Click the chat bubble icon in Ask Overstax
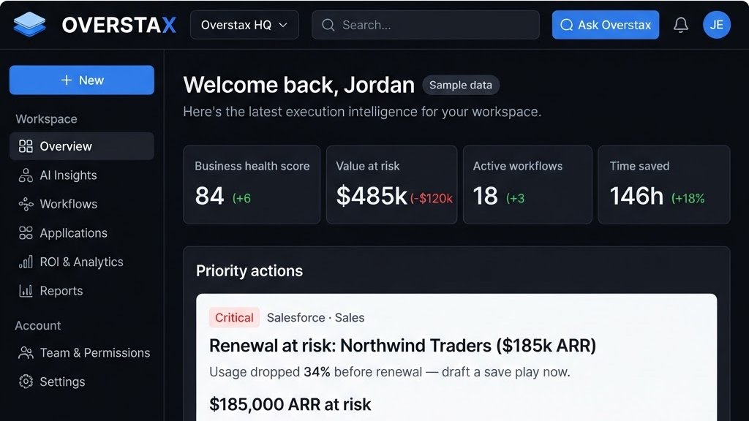 (567, 25)
